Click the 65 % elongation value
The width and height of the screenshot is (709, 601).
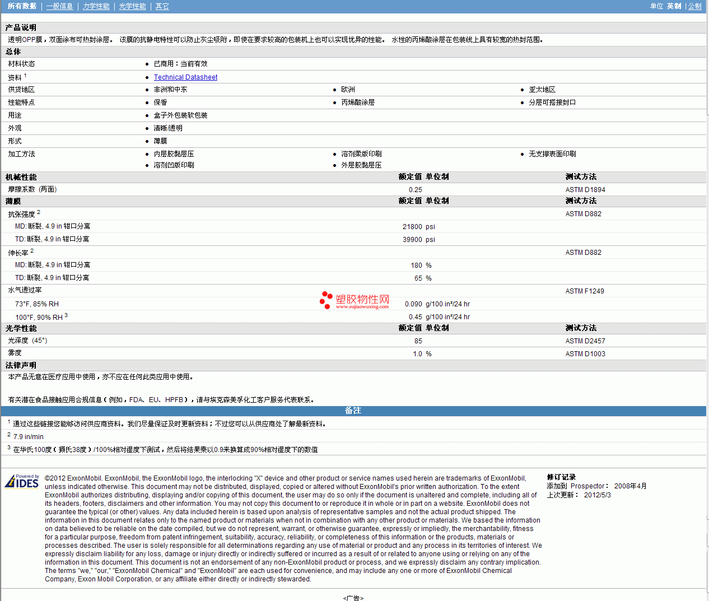point(423,278)
